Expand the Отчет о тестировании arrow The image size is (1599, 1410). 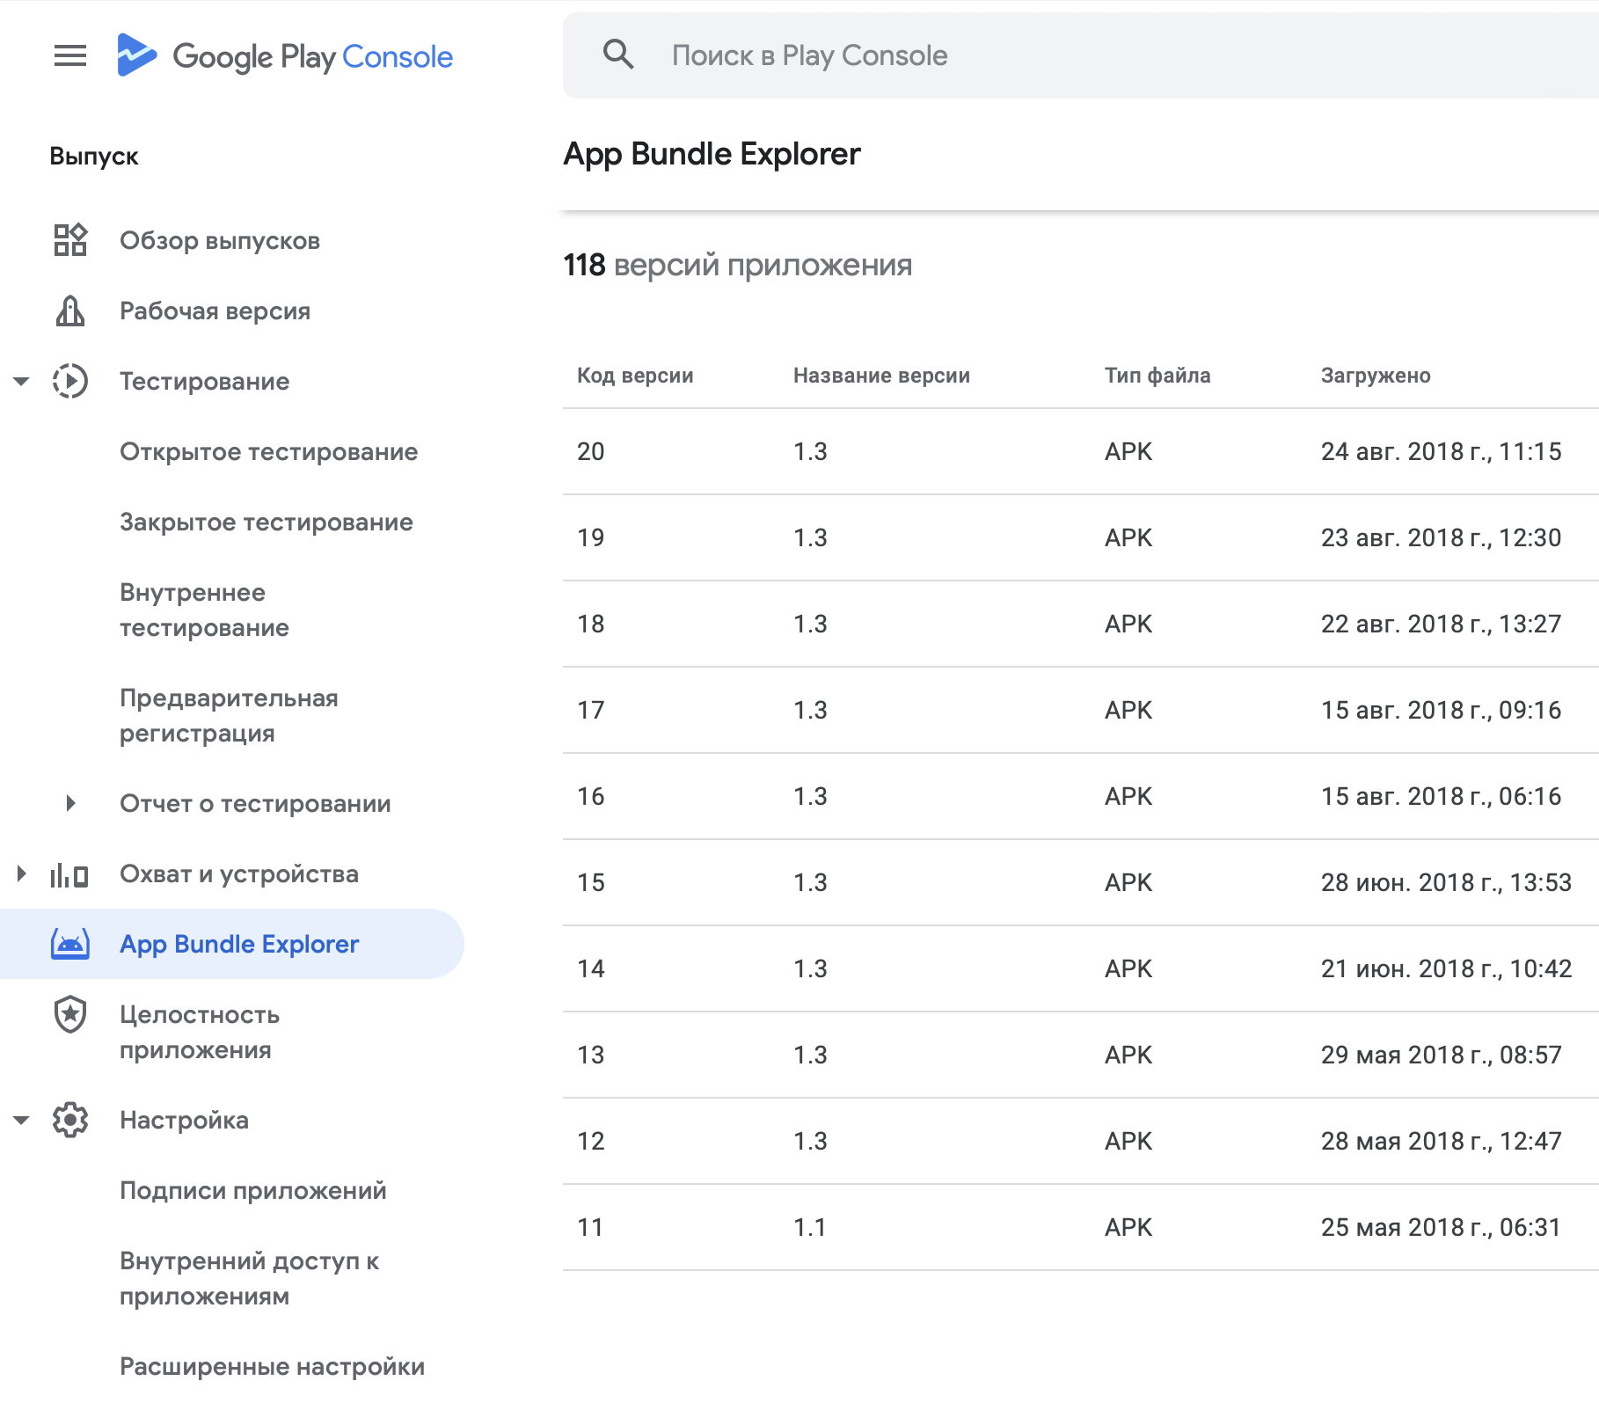coord(70,803)
